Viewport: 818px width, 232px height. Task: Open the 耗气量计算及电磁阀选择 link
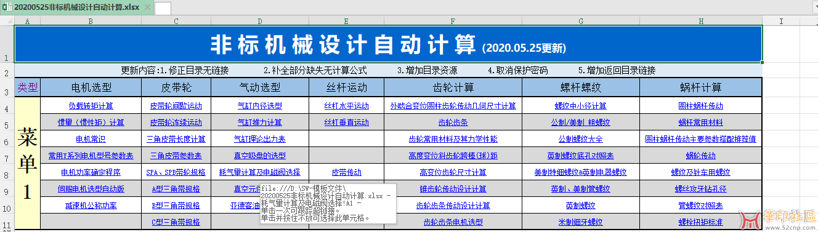point(259,172)
